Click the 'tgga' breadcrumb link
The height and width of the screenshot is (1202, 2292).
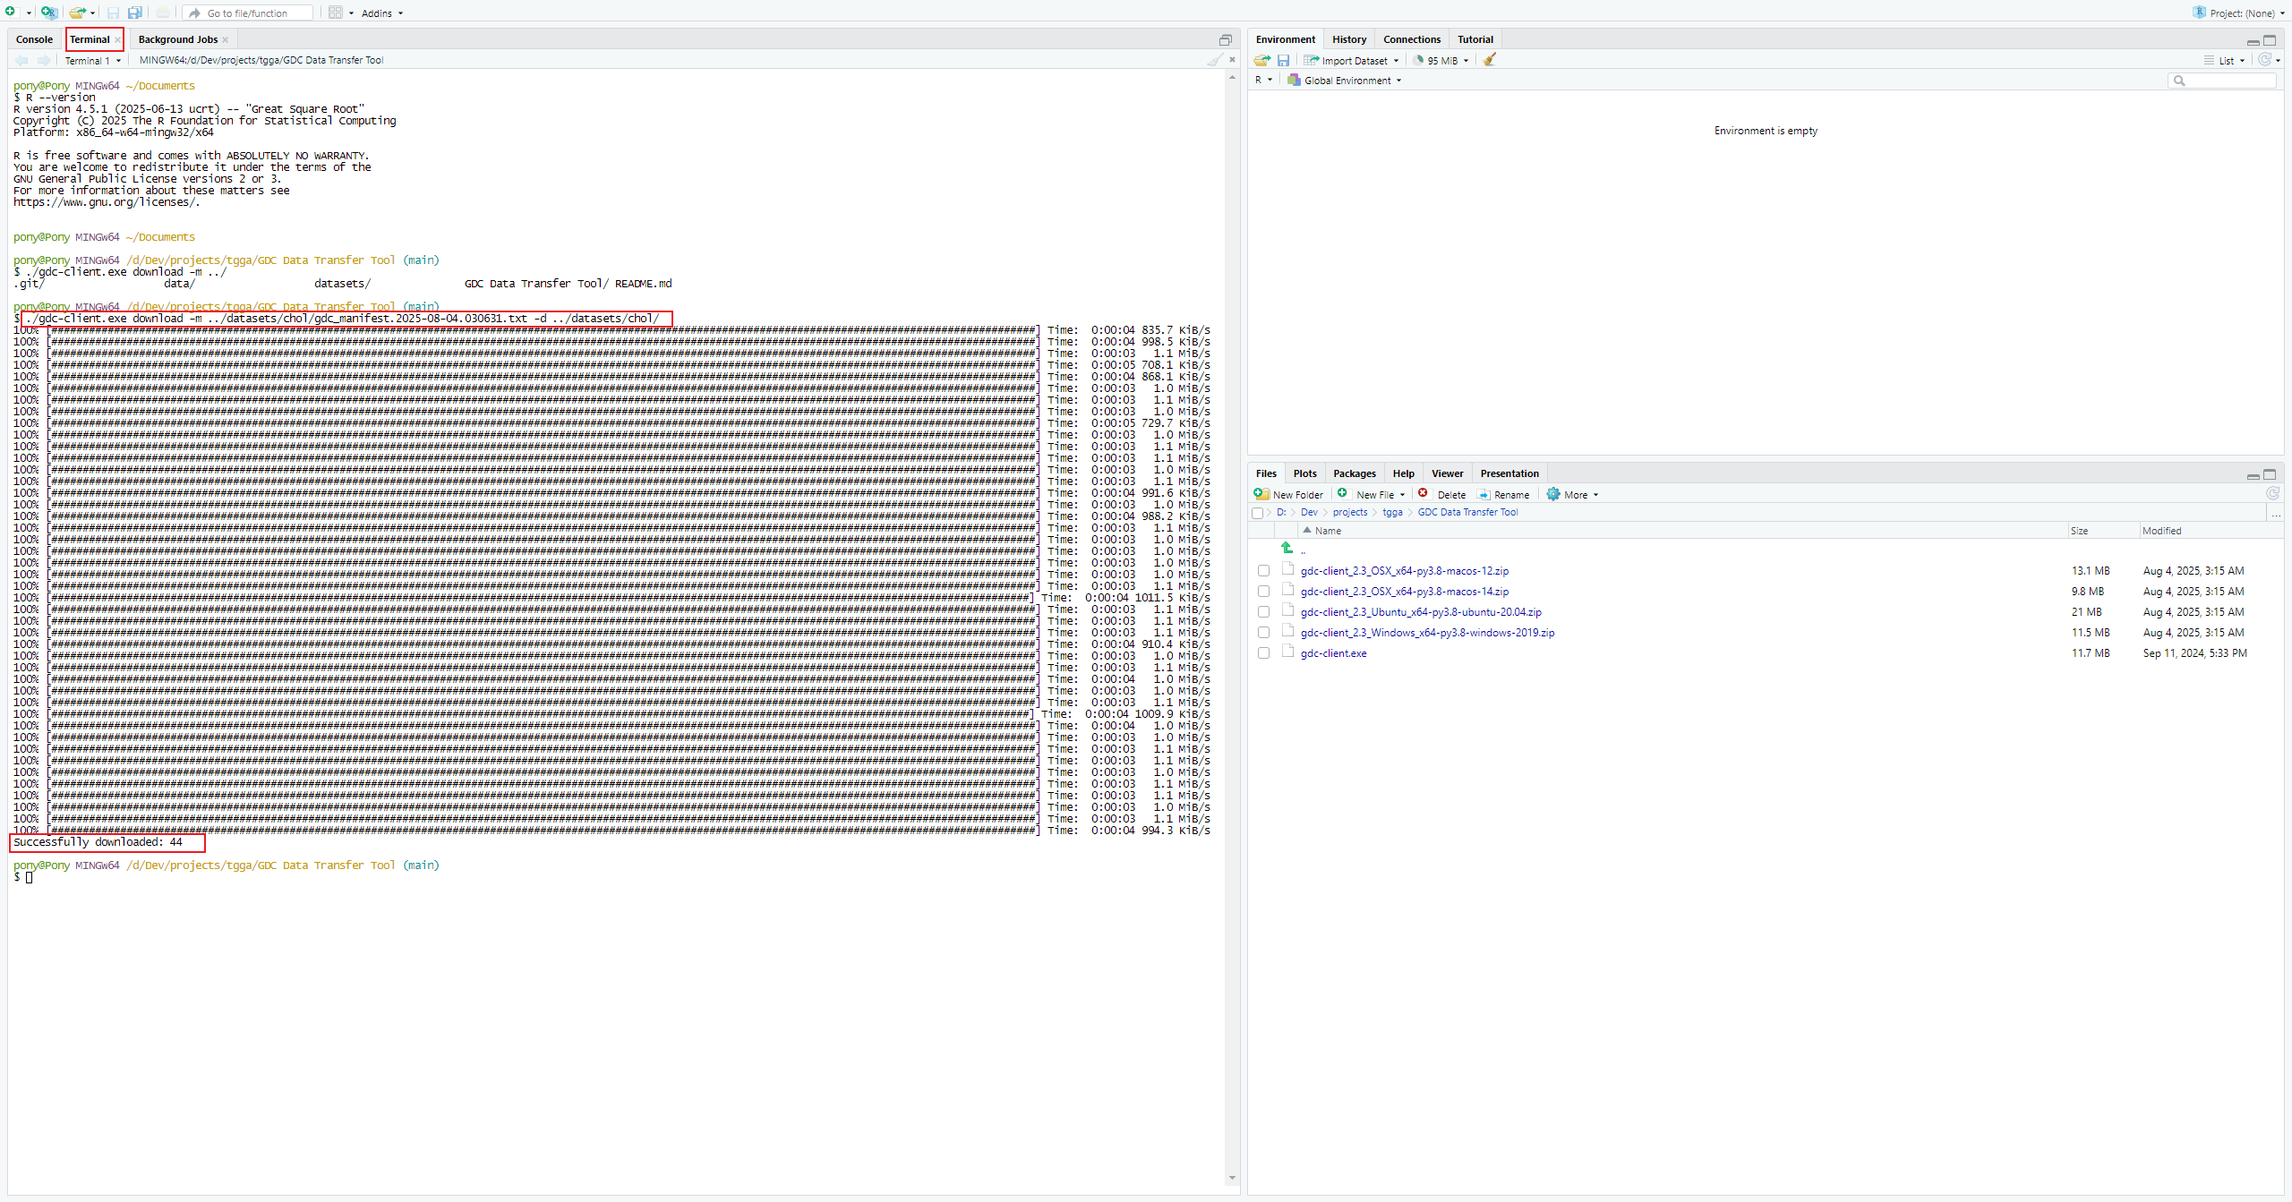[x=1392, y=513]
